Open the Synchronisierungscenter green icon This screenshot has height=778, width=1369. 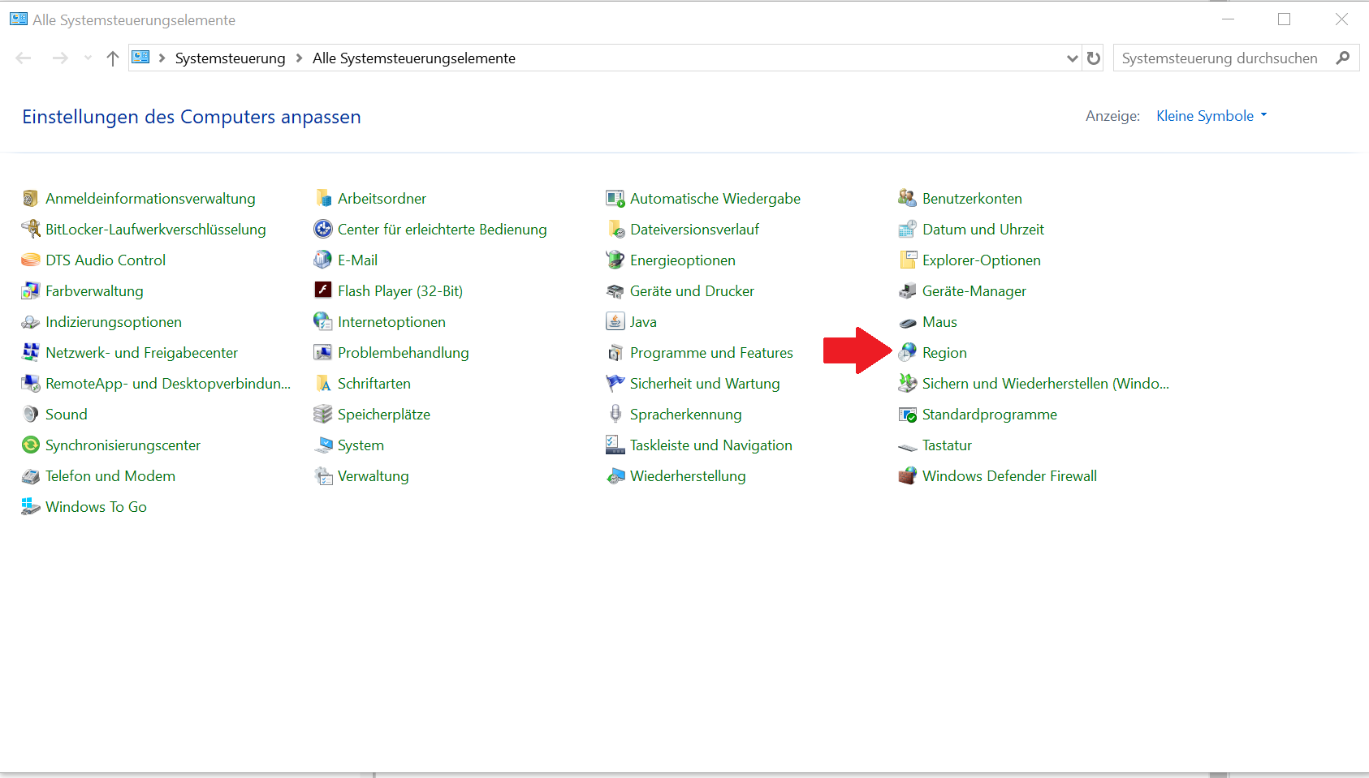click(30, 445)
